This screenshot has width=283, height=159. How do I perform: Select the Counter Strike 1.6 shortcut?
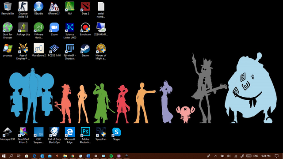tap(23, 10)
